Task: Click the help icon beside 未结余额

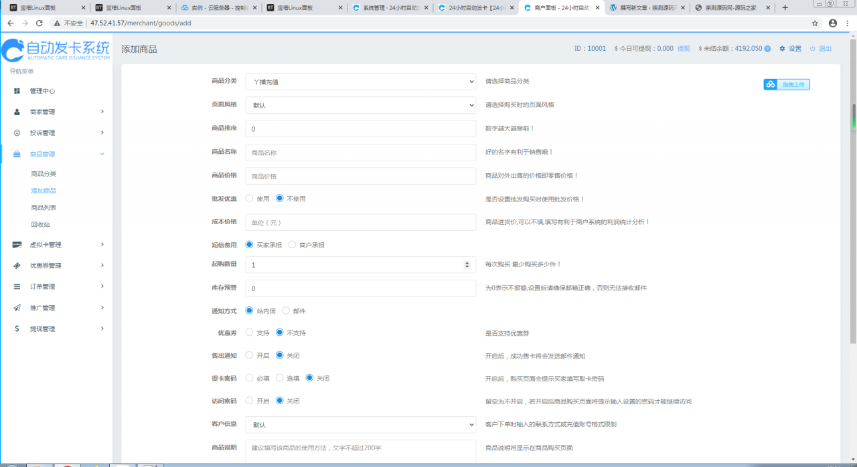Action: click(x=767, y=49)
